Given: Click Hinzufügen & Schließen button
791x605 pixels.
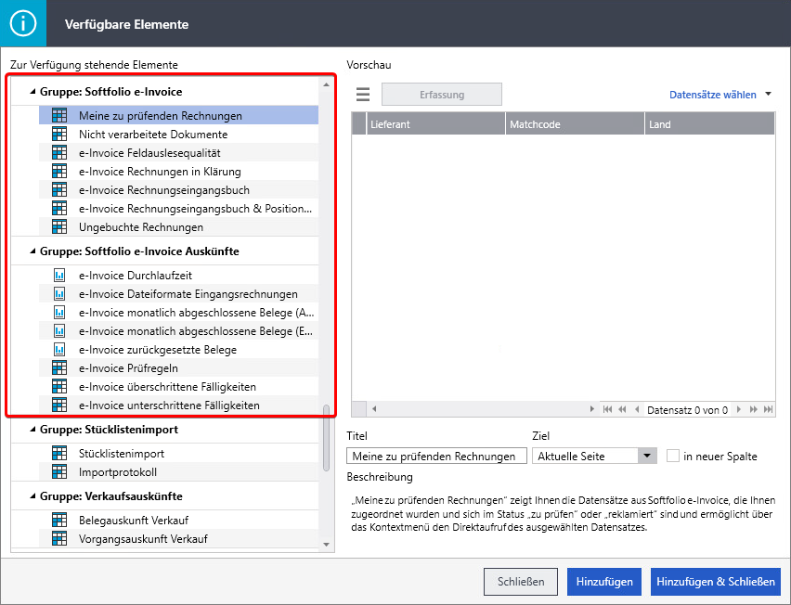Looking at the screenshot, I should (715, 581).
